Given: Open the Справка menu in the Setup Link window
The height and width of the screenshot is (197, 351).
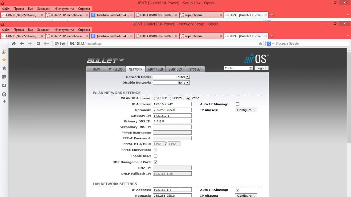Looking at the screenshot, I should point(84,9).
